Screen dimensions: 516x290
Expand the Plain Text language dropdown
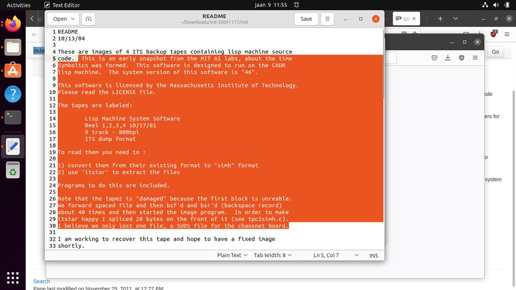[x=232, y=255]
